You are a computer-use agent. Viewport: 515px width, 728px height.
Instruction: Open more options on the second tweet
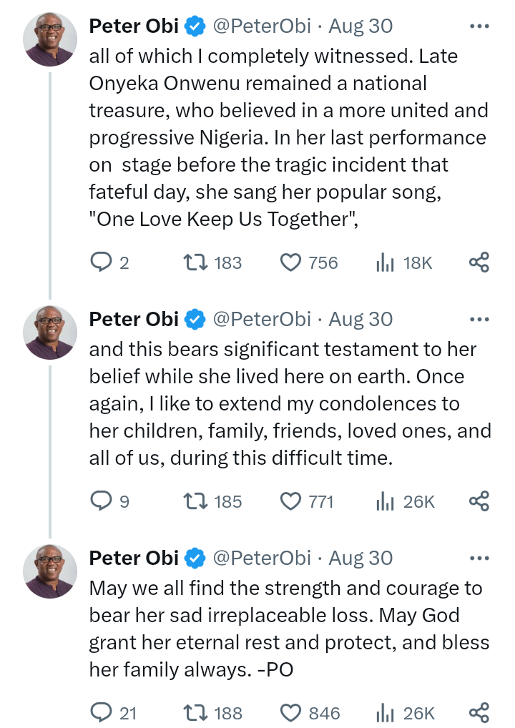pyautogui.click(x=479, y=319)
